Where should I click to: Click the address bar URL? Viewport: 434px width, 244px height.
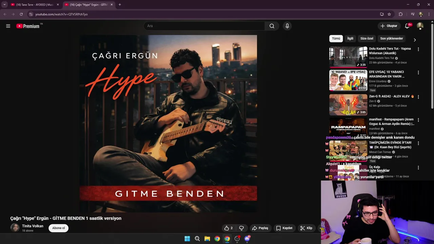click(61, 14)
